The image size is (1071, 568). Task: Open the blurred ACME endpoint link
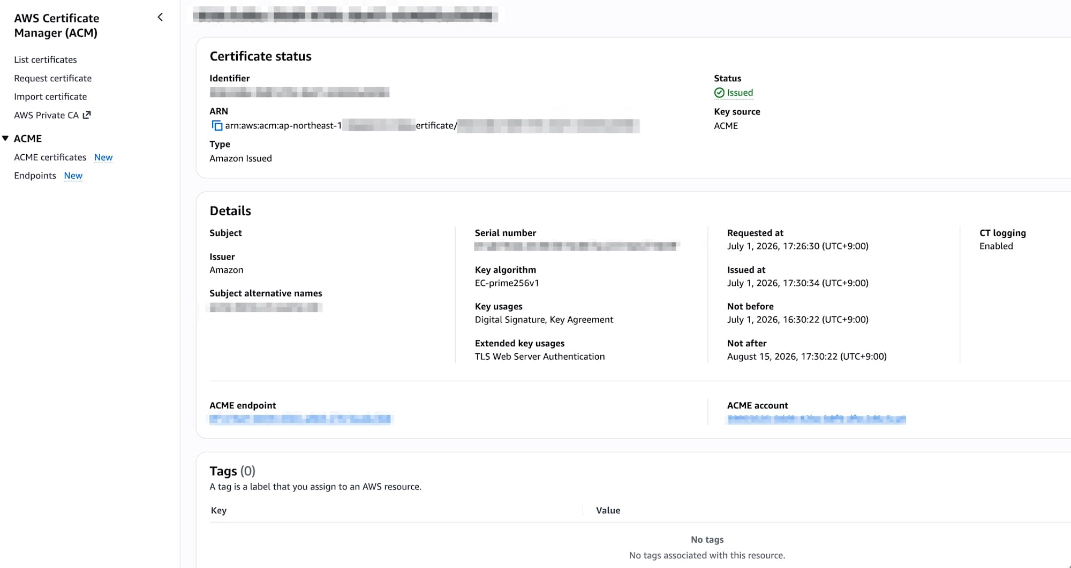tap(300, 419)
